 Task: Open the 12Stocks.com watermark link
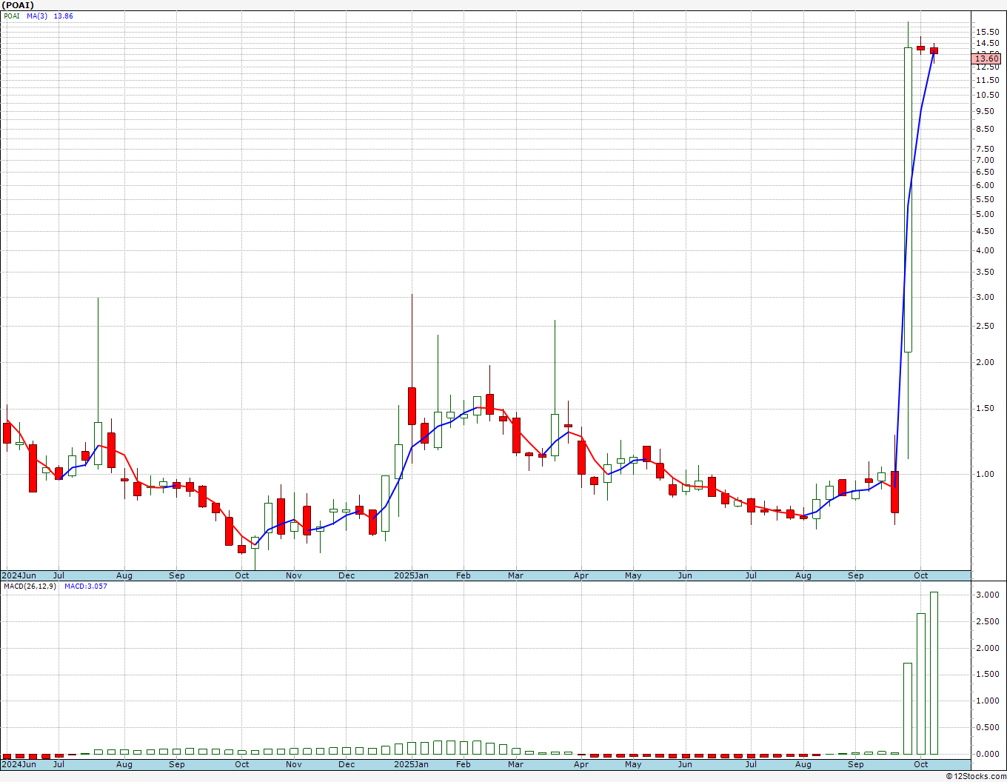(x=976, y=776)
